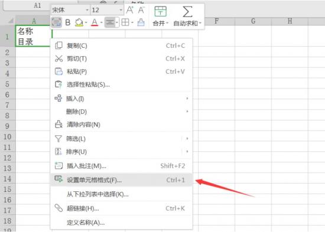Click the Insert cells icon

click(x=58, y=98)
